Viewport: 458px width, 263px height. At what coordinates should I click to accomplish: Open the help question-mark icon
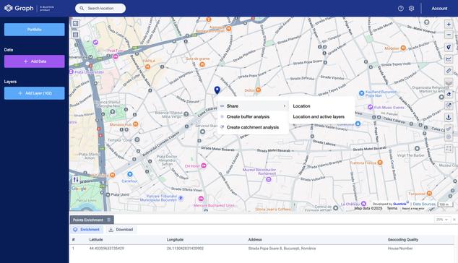(x=401, y=9)
